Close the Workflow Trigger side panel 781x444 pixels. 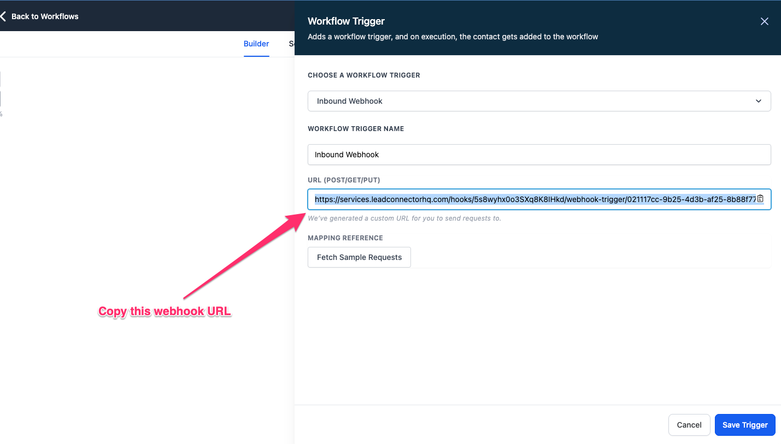tap(764, 21)
